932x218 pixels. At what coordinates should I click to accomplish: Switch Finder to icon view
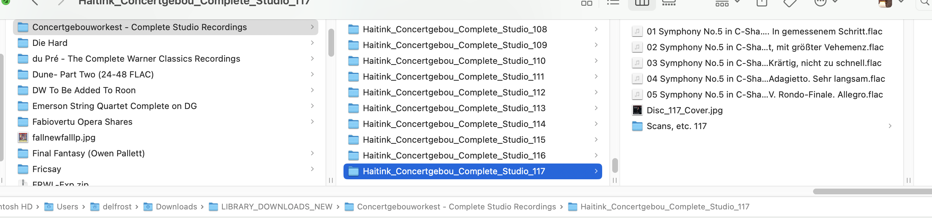pyautogui.click(x=586, y=3)
